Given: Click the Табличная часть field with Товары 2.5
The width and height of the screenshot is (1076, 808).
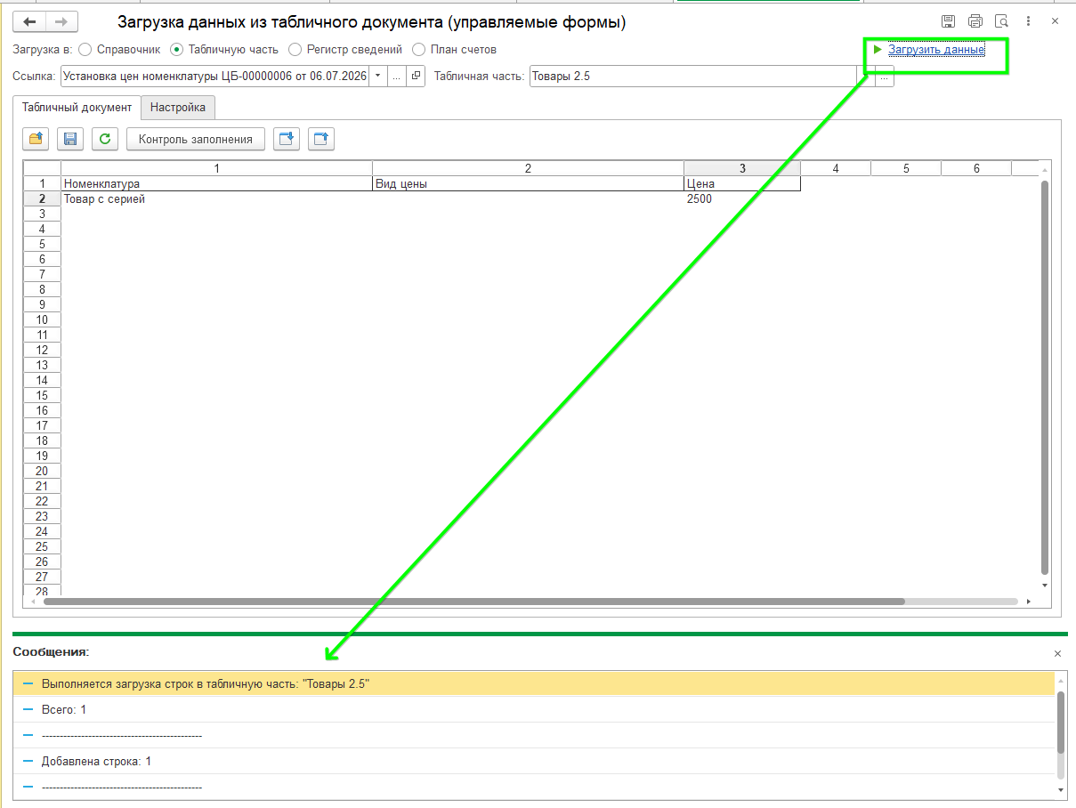Looking at the screenshot, I should [x=692, y=77].
